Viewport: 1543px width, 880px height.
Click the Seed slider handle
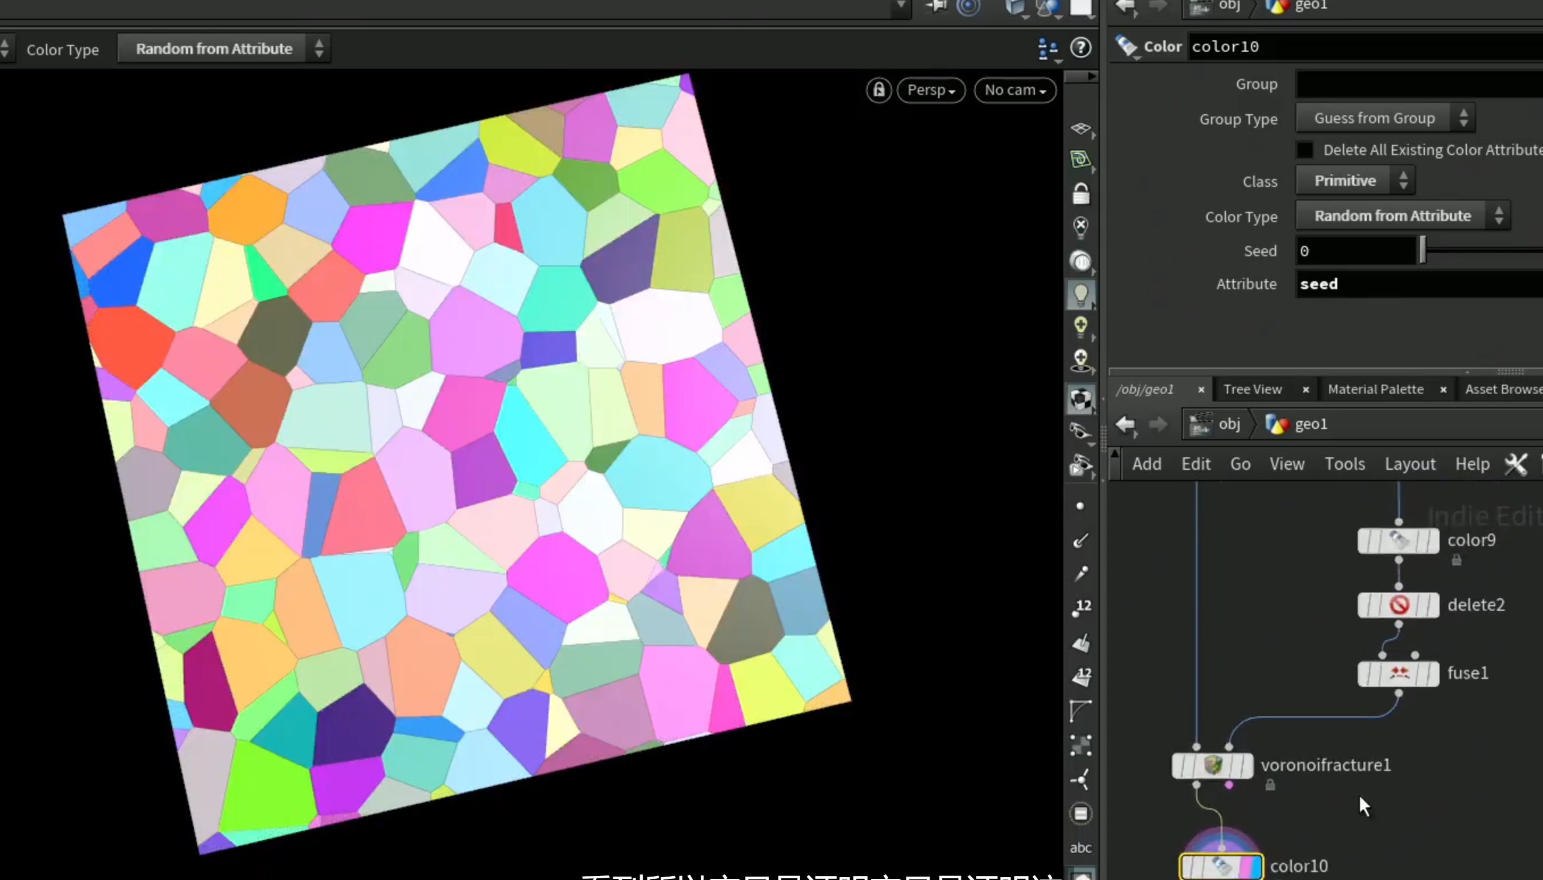1423,249
